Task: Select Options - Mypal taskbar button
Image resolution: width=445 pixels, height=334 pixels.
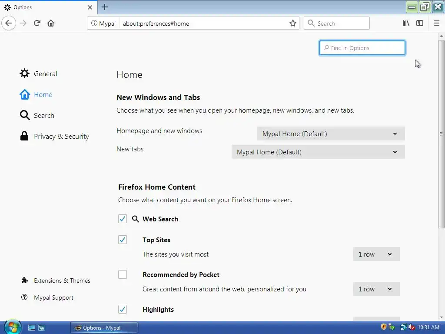Action: point(104,328)
